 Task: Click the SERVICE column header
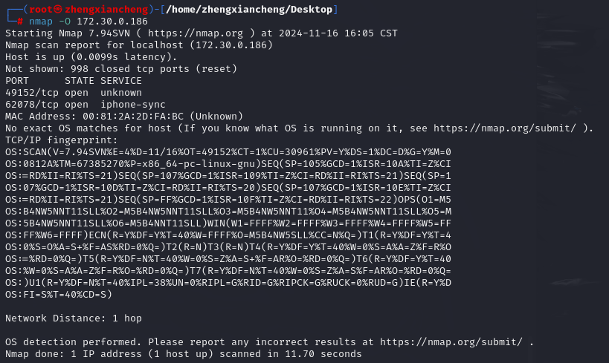121,81
